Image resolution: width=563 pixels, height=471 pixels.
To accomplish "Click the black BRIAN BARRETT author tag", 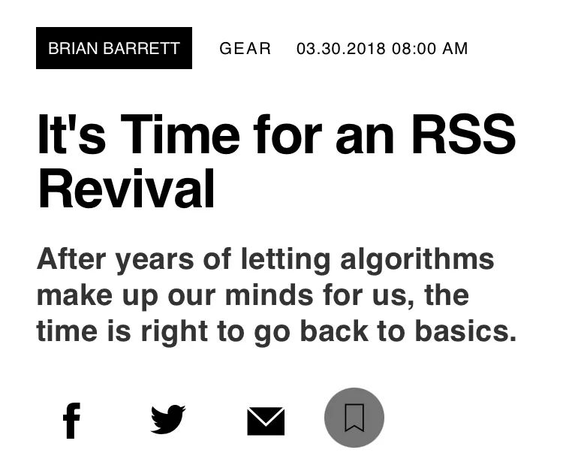I will pos(114,48).
